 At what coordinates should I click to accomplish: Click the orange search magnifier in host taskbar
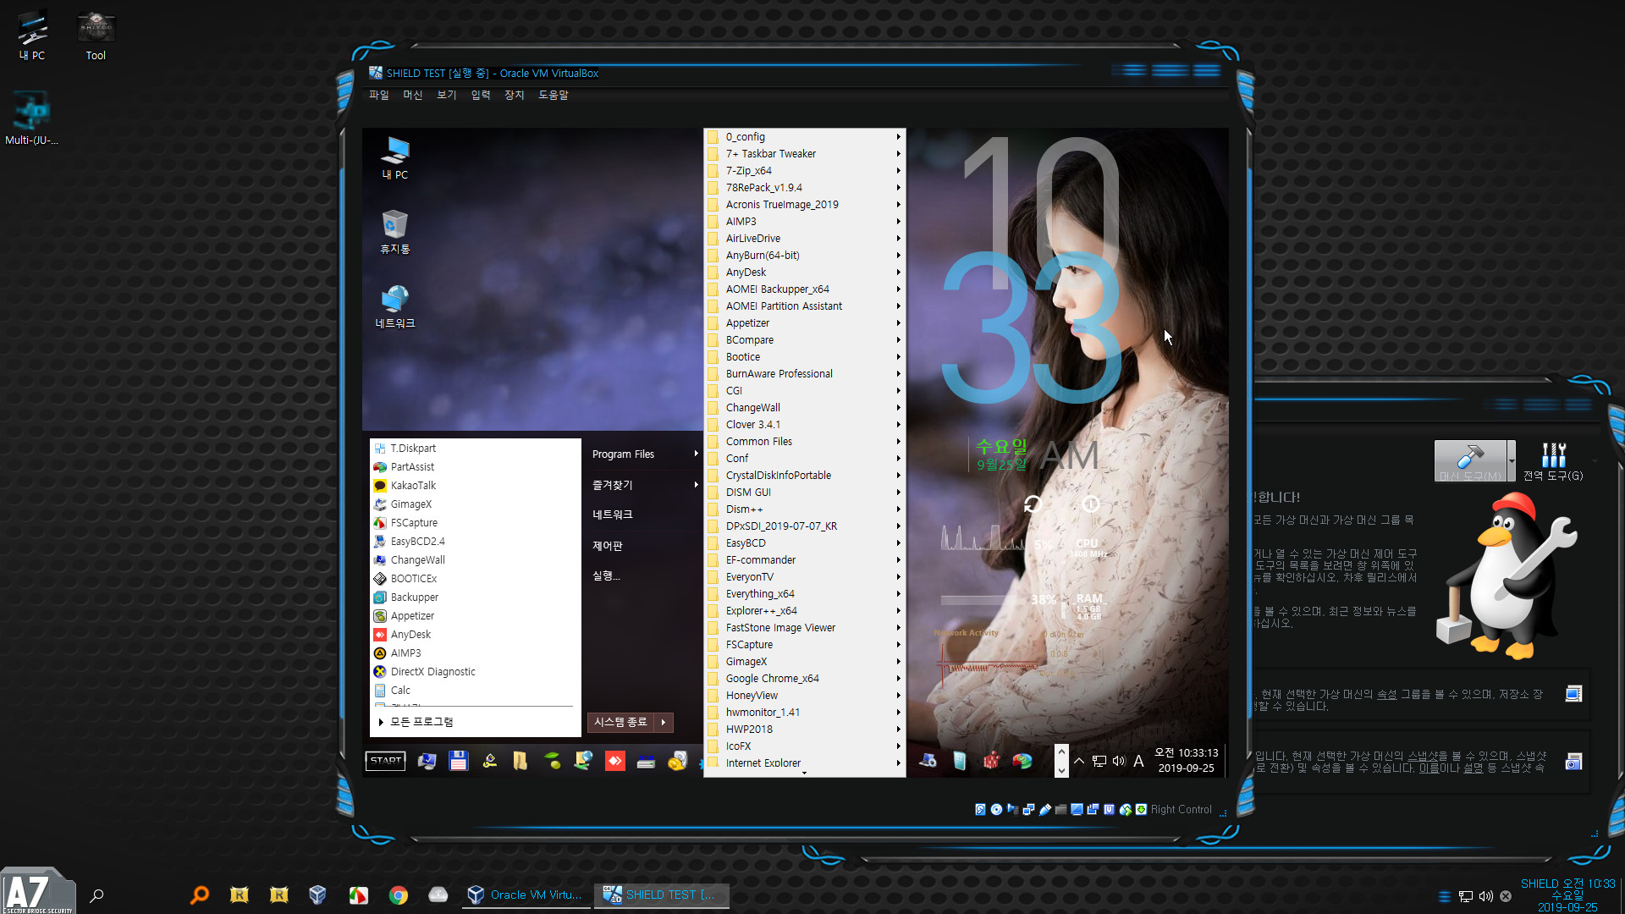tap(200, 895)
